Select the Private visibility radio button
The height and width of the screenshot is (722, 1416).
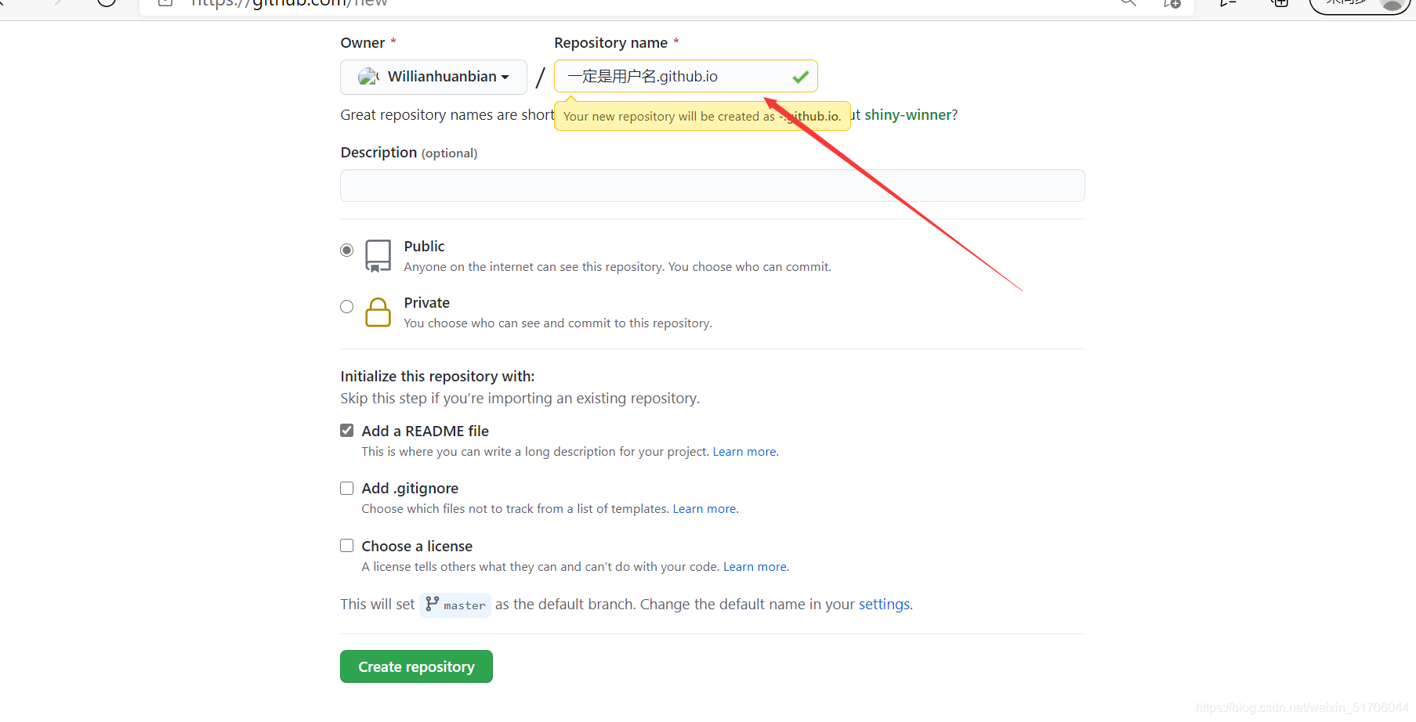tap(347, 307)
